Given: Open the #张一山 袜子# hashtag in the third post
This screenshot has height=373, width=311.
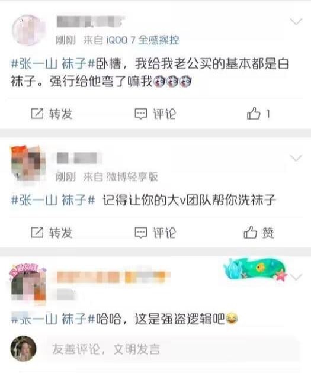Looking at the screenshot, I should tap(53, 319).
